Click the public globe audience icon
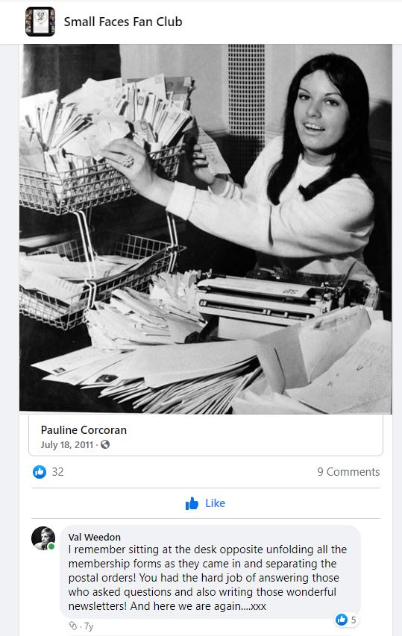This screenshot has width=402, height=636. [105, 444]
